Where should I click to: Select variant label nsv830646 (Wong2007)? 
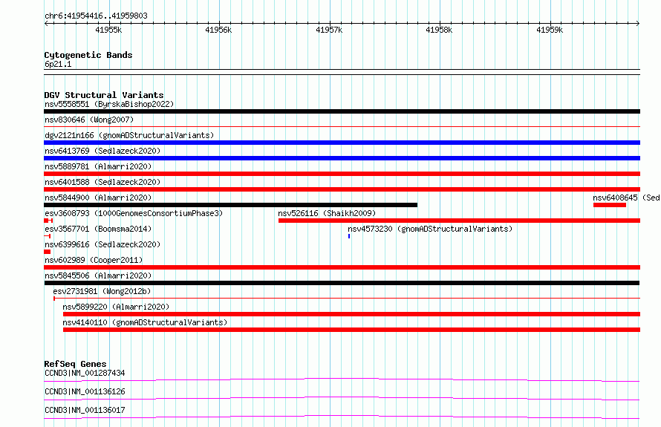tap(89, 120)
